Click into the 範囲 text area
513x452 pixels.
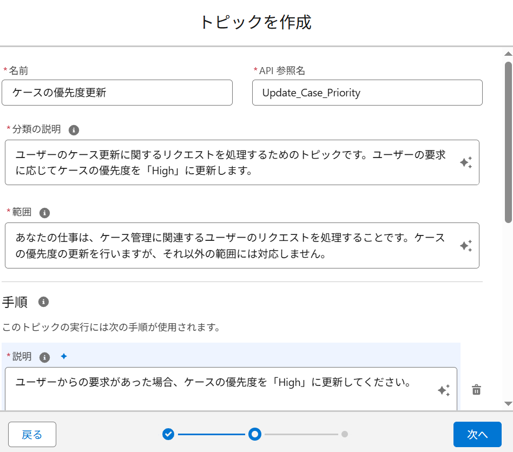pyautogui.click(x=242, y=245)
